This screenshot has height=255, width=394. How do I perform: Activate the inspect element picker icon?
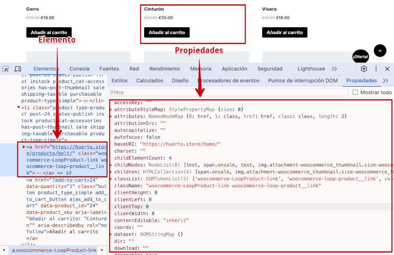6,69
